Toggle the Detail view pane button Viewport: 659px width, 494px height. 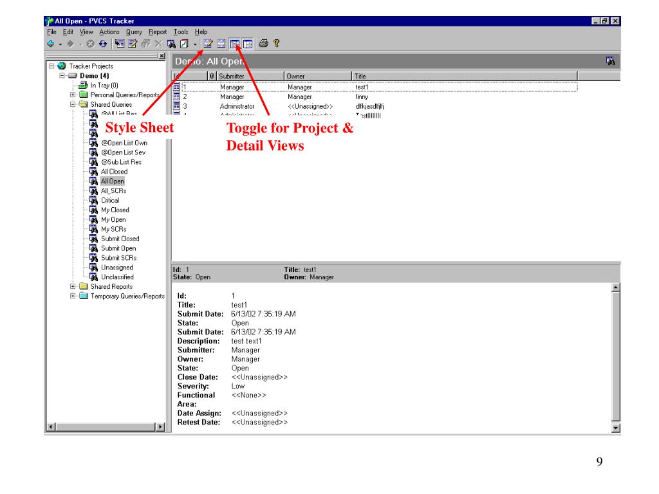click(x=248, y=44)
